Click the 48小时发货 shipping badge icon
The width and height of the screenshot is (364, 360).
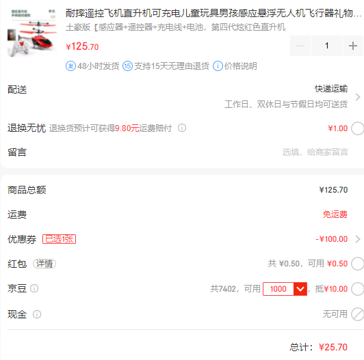pos(70,66)
